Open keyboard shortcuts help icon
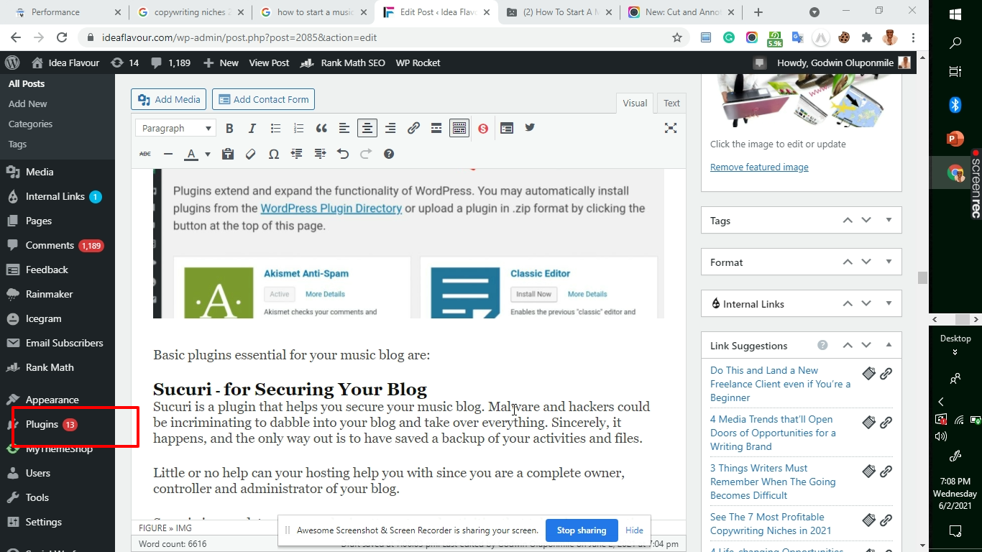This screenshot has width=982, height=552. point(389,154)
